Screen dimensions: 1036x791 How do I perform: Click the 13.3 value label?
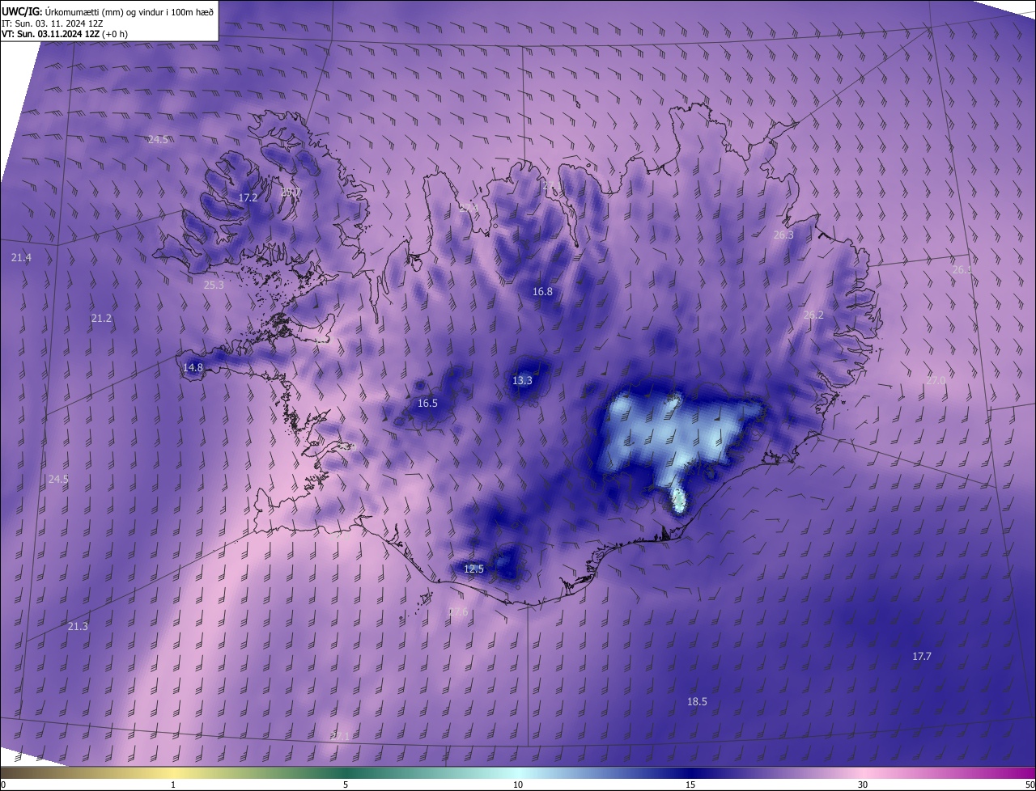point(522,380)
